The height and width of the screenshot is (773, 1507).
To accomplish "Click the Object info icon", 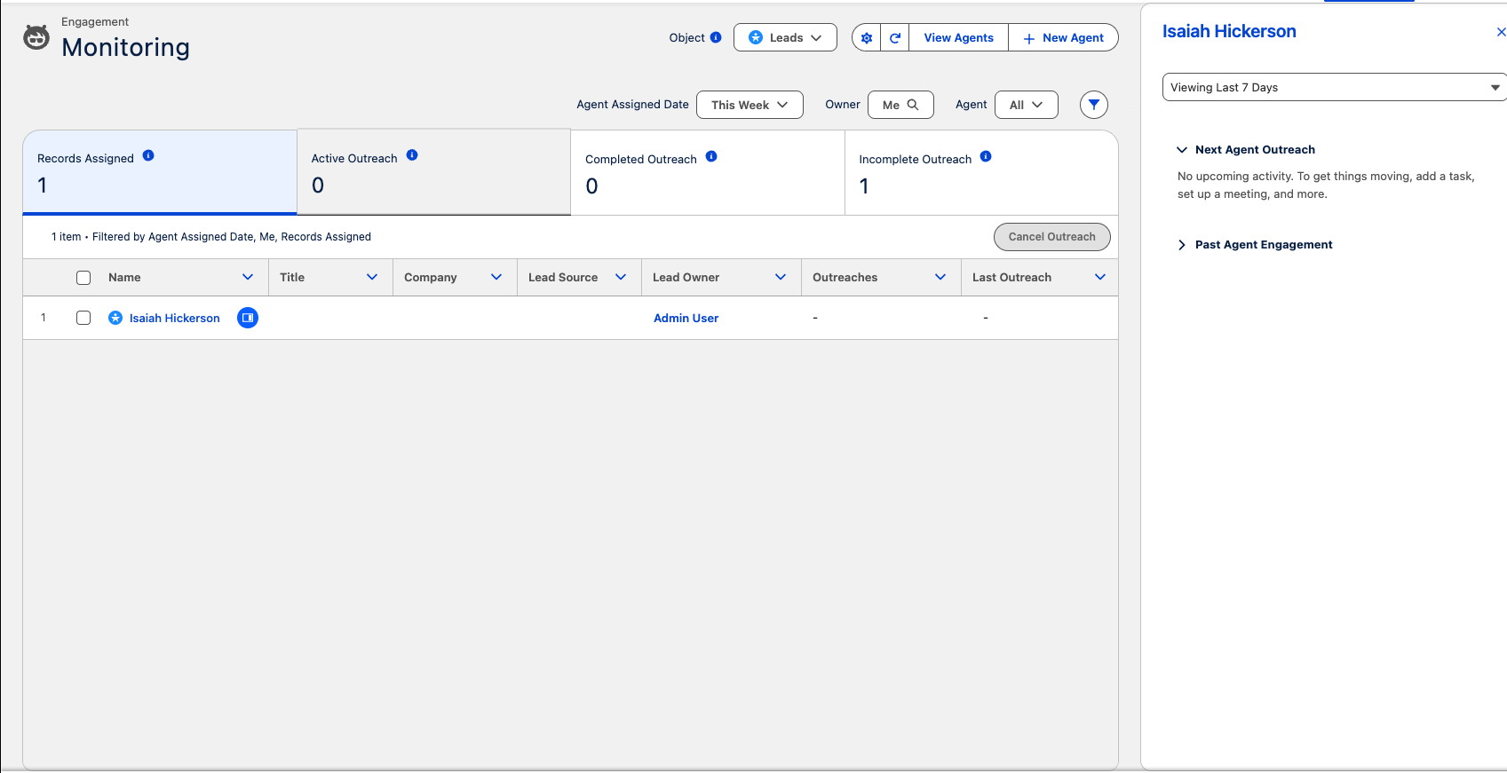I will coord(716,37).
